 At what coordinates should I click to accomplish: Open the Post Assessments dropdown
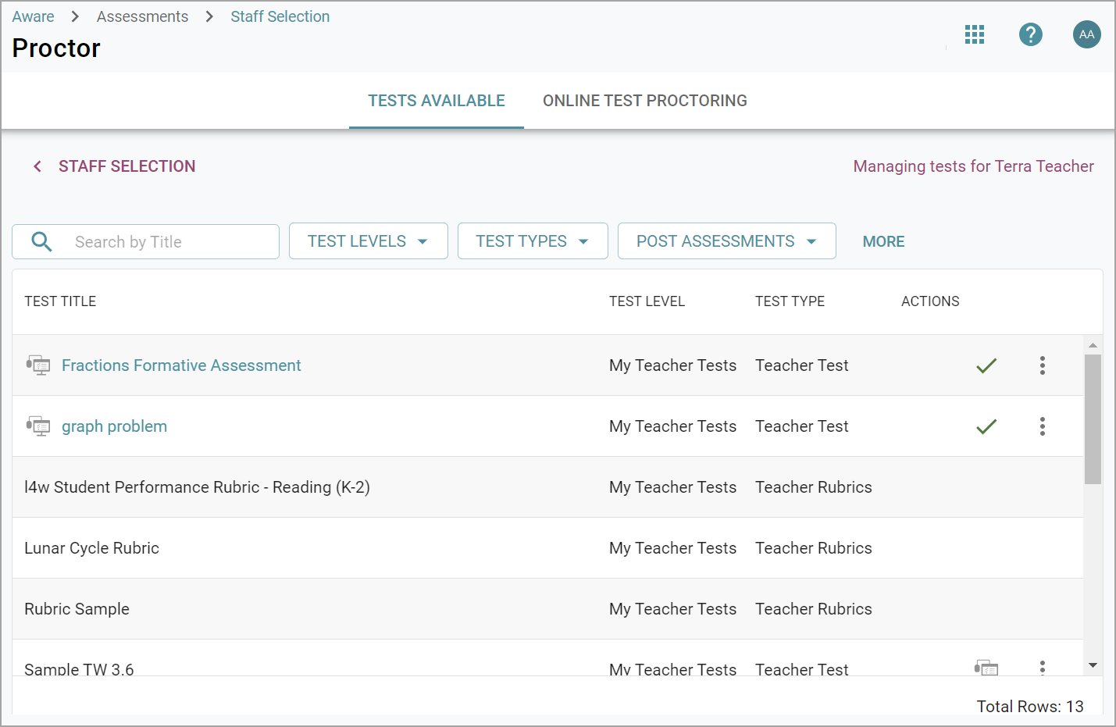coord(726,241)
